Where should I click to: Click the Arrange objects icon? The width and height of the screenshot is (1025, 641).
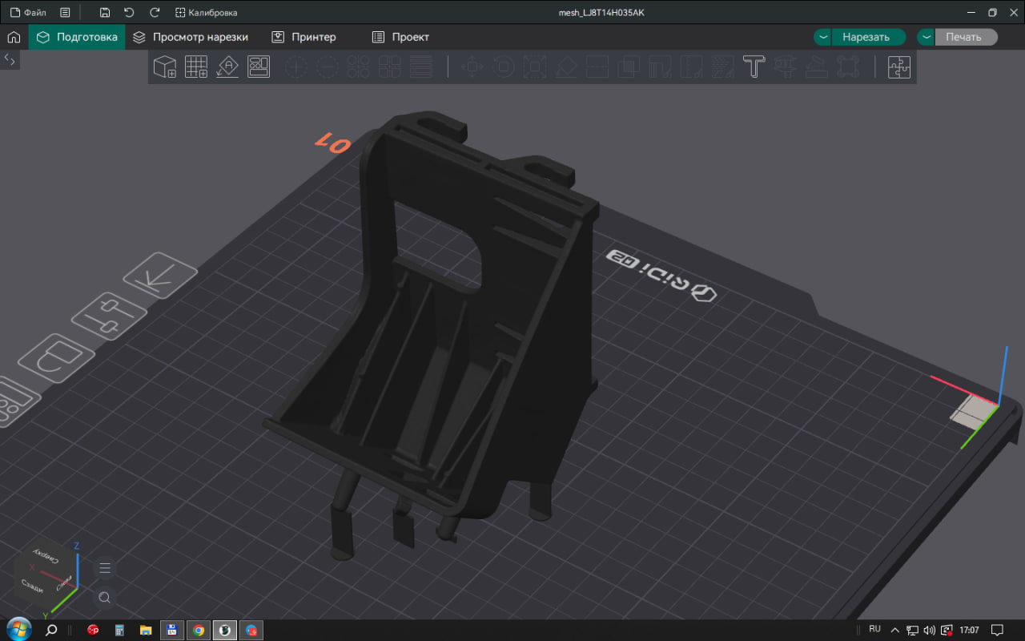pos(259,67)
